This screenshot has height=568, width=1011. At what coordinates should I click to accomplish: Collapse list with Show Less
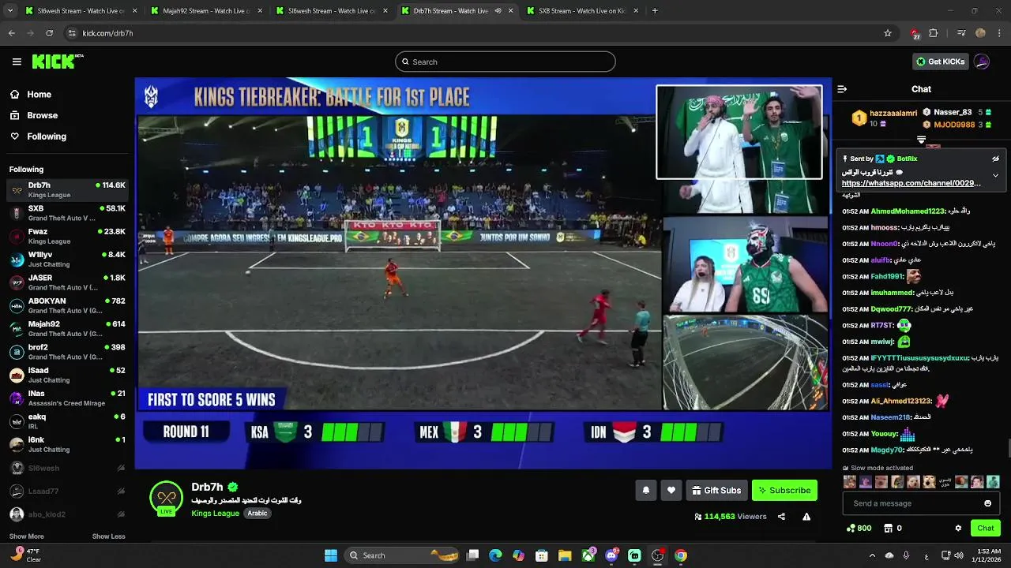tap(108, 536)
